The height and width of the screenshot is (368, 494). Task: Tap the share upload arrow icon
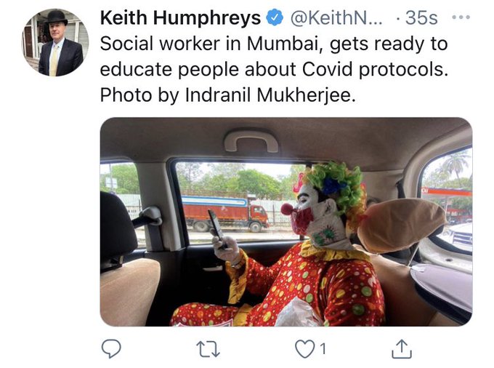[x=402, y=348]
